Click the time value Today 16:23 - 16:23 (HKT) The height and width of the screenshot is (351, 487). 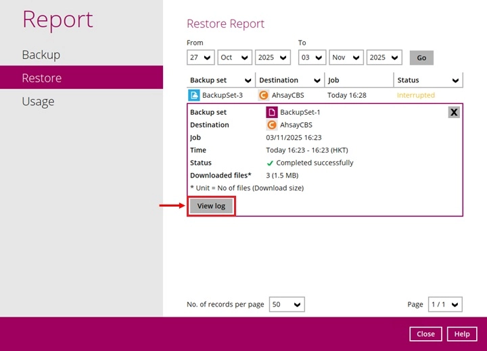[x=307, y=150]
